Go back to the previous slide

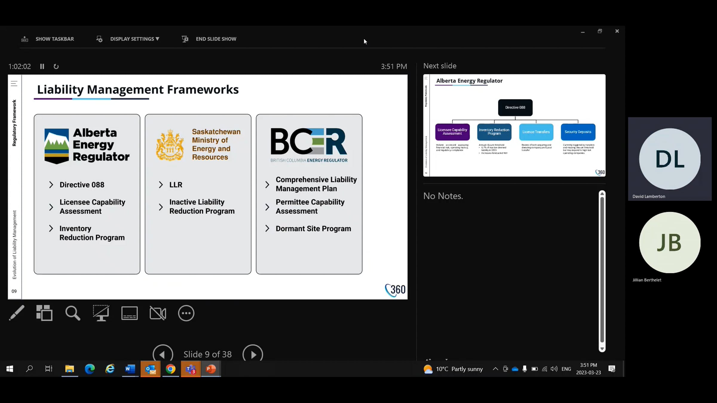[x=163, y=354]
